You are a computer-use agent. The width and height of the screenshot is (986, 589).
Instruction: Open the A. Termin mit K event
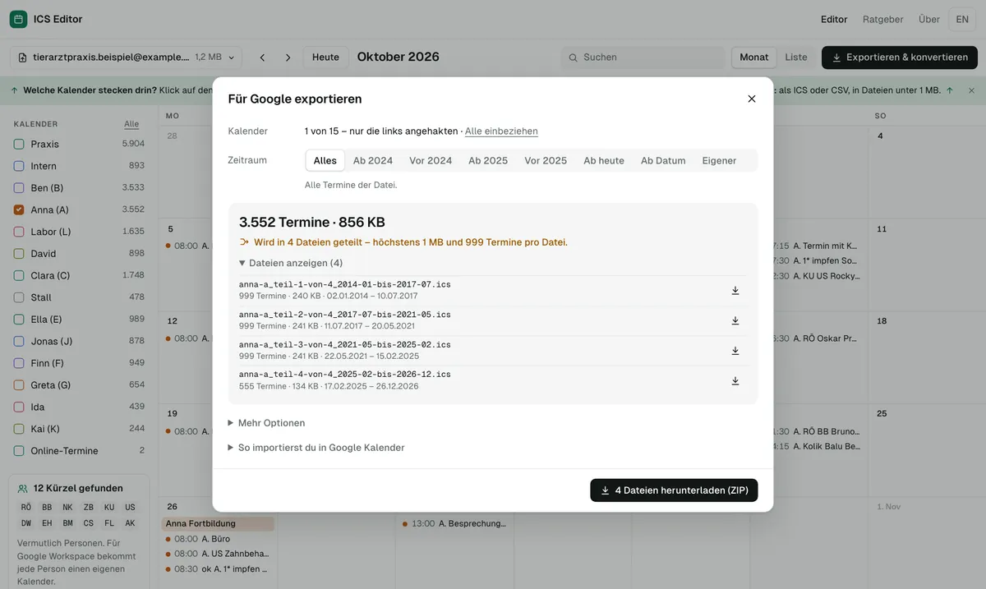pyautogui.click(x=818, y=246)
